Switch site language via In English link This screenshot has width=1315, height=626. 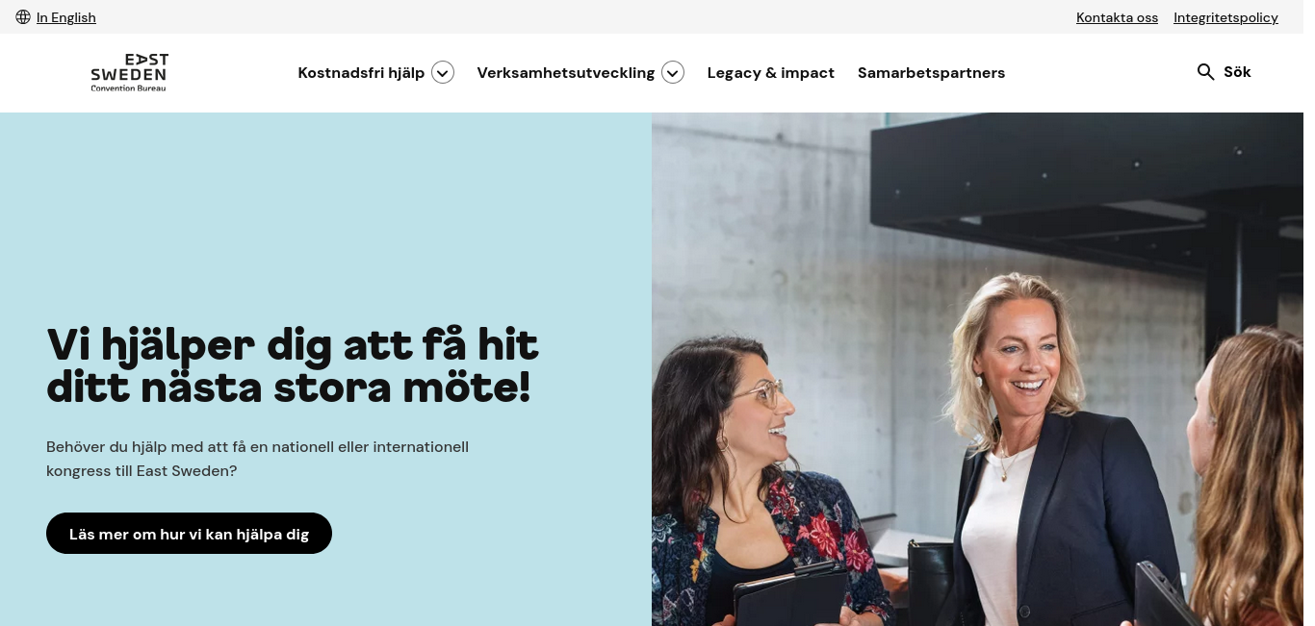point(66,17)
